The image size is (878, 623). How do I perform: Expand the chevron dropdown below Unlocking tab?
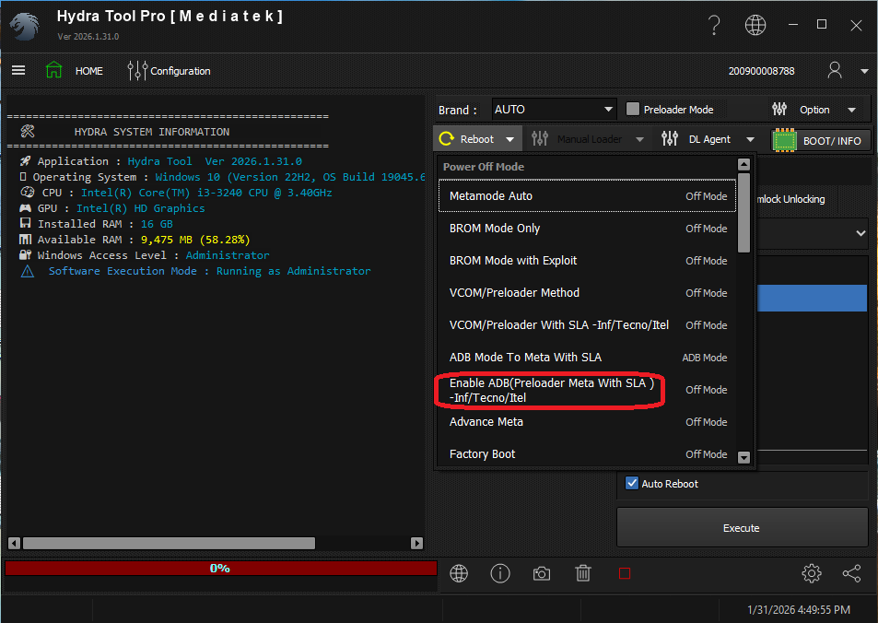click(860, 233)
